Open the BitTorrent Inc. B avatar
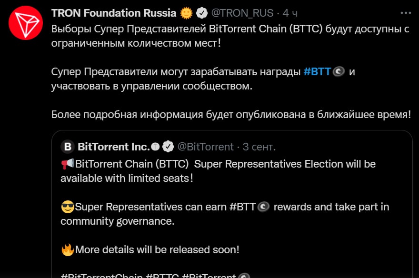 (68, 147)
